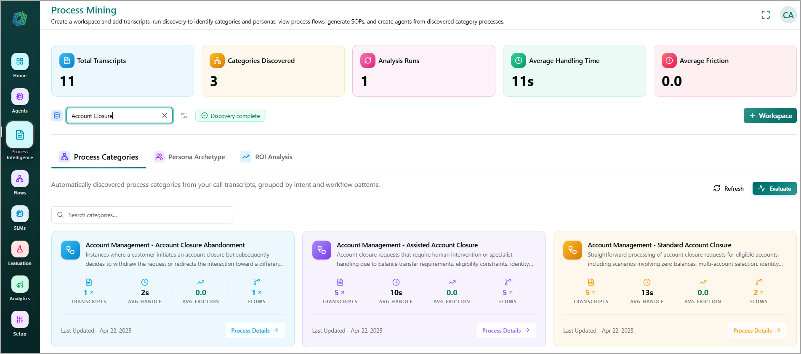Open Setup in the sidebar
801x354 pixels.
(20, 324)
